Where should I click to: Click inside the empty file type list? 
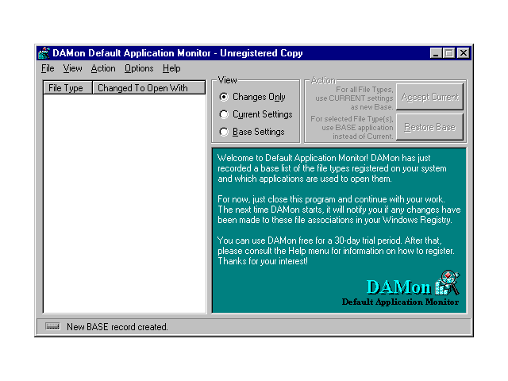click(x=124, y=198)
